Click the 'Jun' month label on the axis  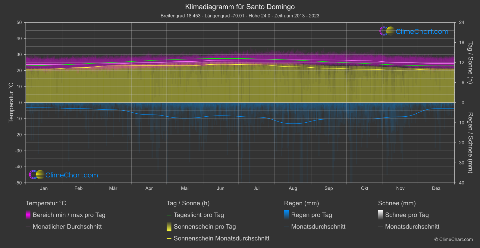pyautogui.click(x=221, y=188)
